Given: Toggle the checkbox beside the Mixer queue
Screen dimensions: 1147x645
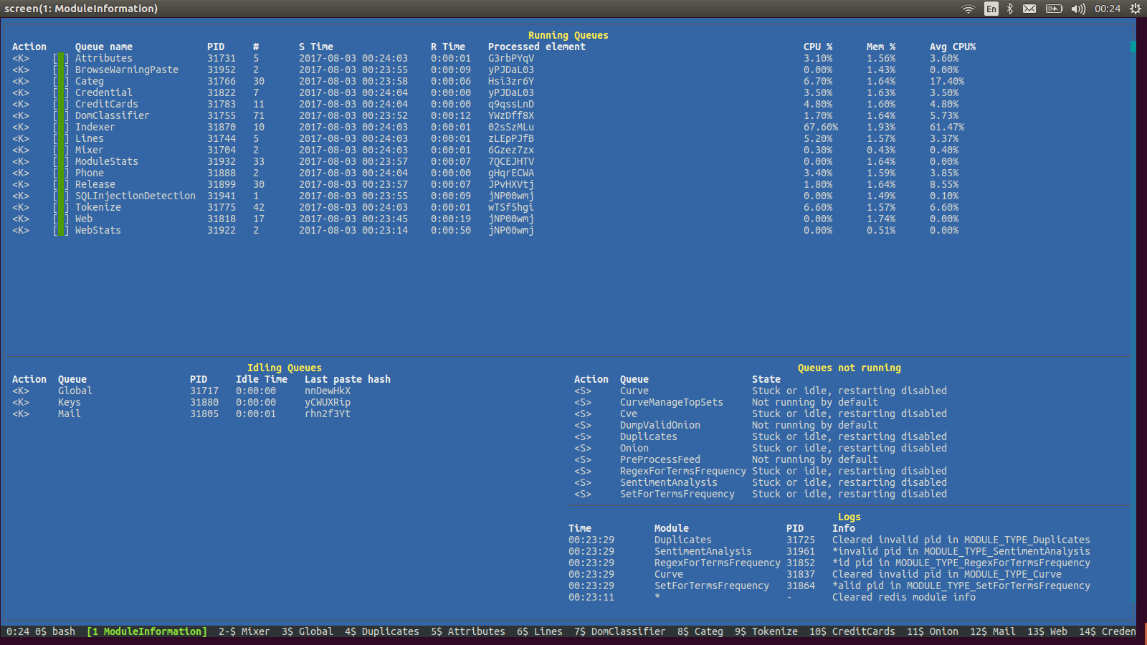Looking at the screenshot, I should point(61,150).
